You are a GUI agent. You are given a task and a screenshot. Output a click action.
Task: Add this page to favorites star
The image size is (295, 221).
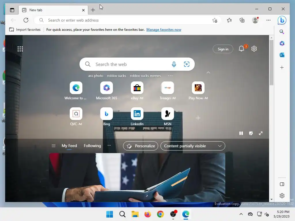coord(215,20)
